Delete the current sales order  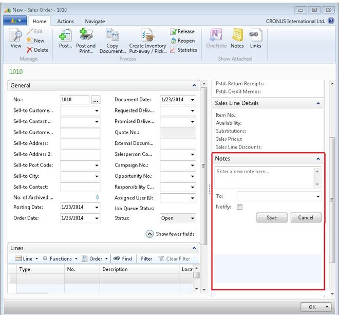(x=37, y=50)
